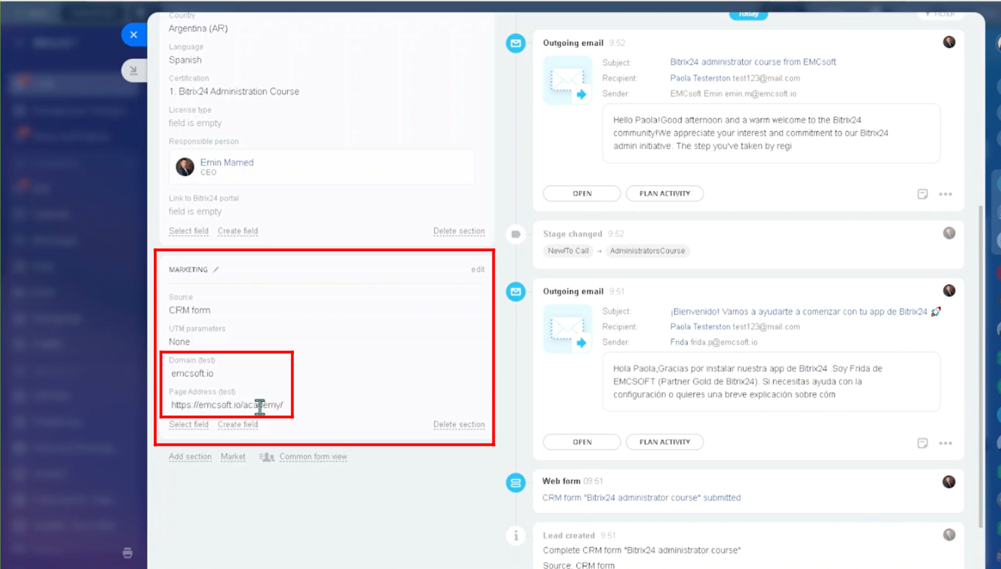Open the timeline Filter button
This screenshot has width=1001, height=569.
[940, 14]
